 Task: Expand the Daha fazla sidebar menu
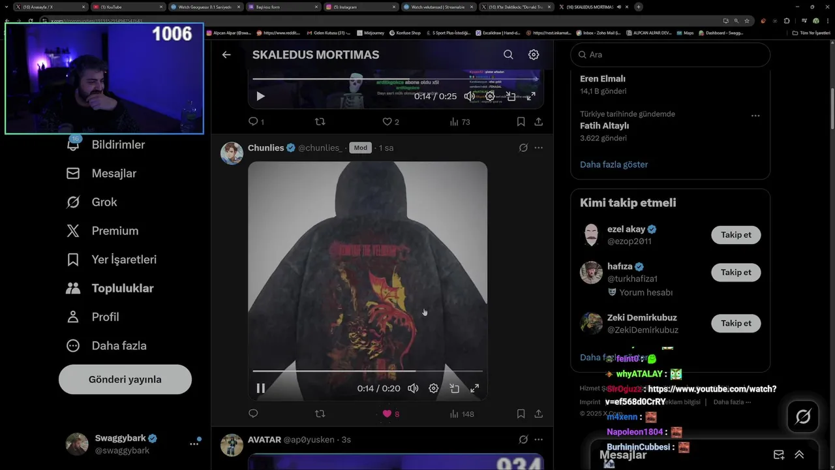click(x=107, y=345)
